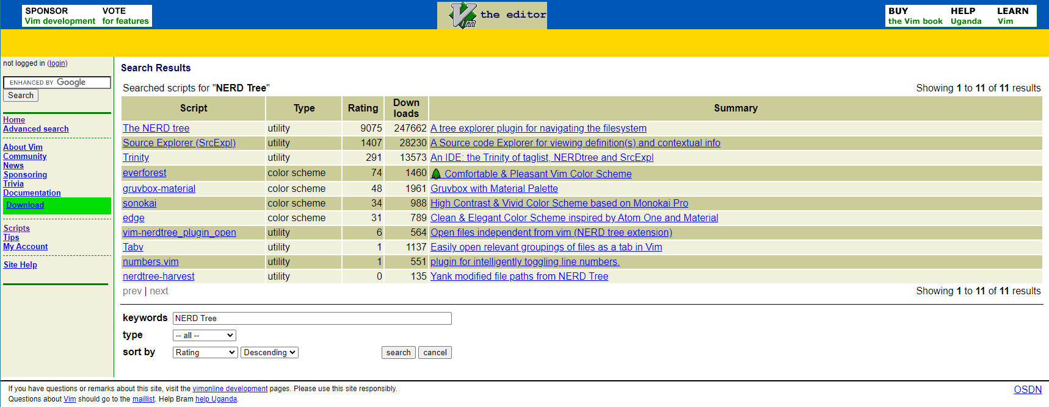The width and height of the screenshot is (1049, 407).
Task: Open An IDE: the Trinity summary link
Action: [542, 158]
